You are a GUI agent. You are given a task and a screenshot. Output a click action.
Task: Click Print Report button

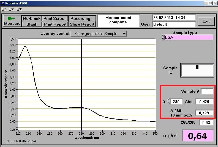(x=55, y=24)
